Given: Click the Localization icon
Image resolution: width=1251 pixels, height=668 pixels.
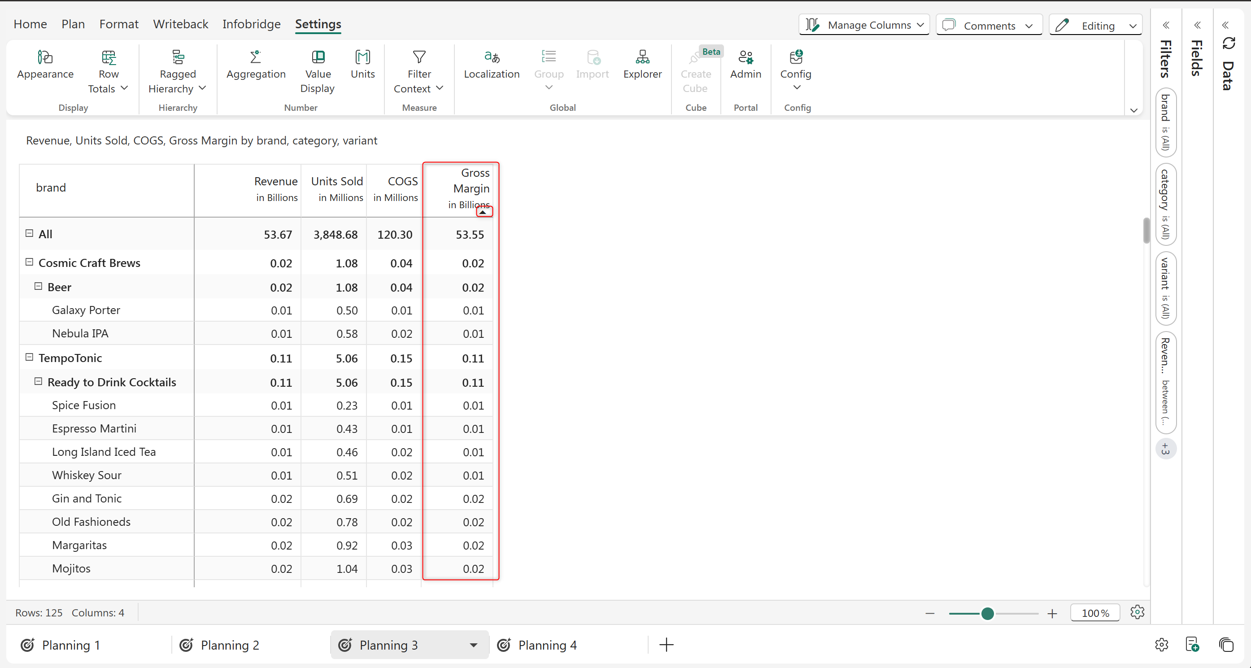Looking at the screenshot, I should (x=492, y=58).
